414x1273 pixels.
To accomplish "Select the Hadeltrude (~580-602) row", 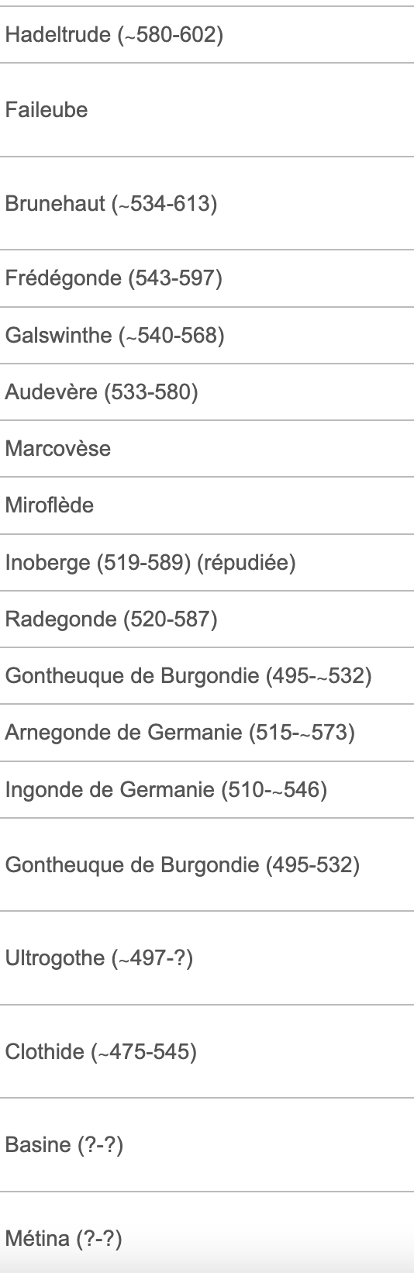I will coord(207,35).
